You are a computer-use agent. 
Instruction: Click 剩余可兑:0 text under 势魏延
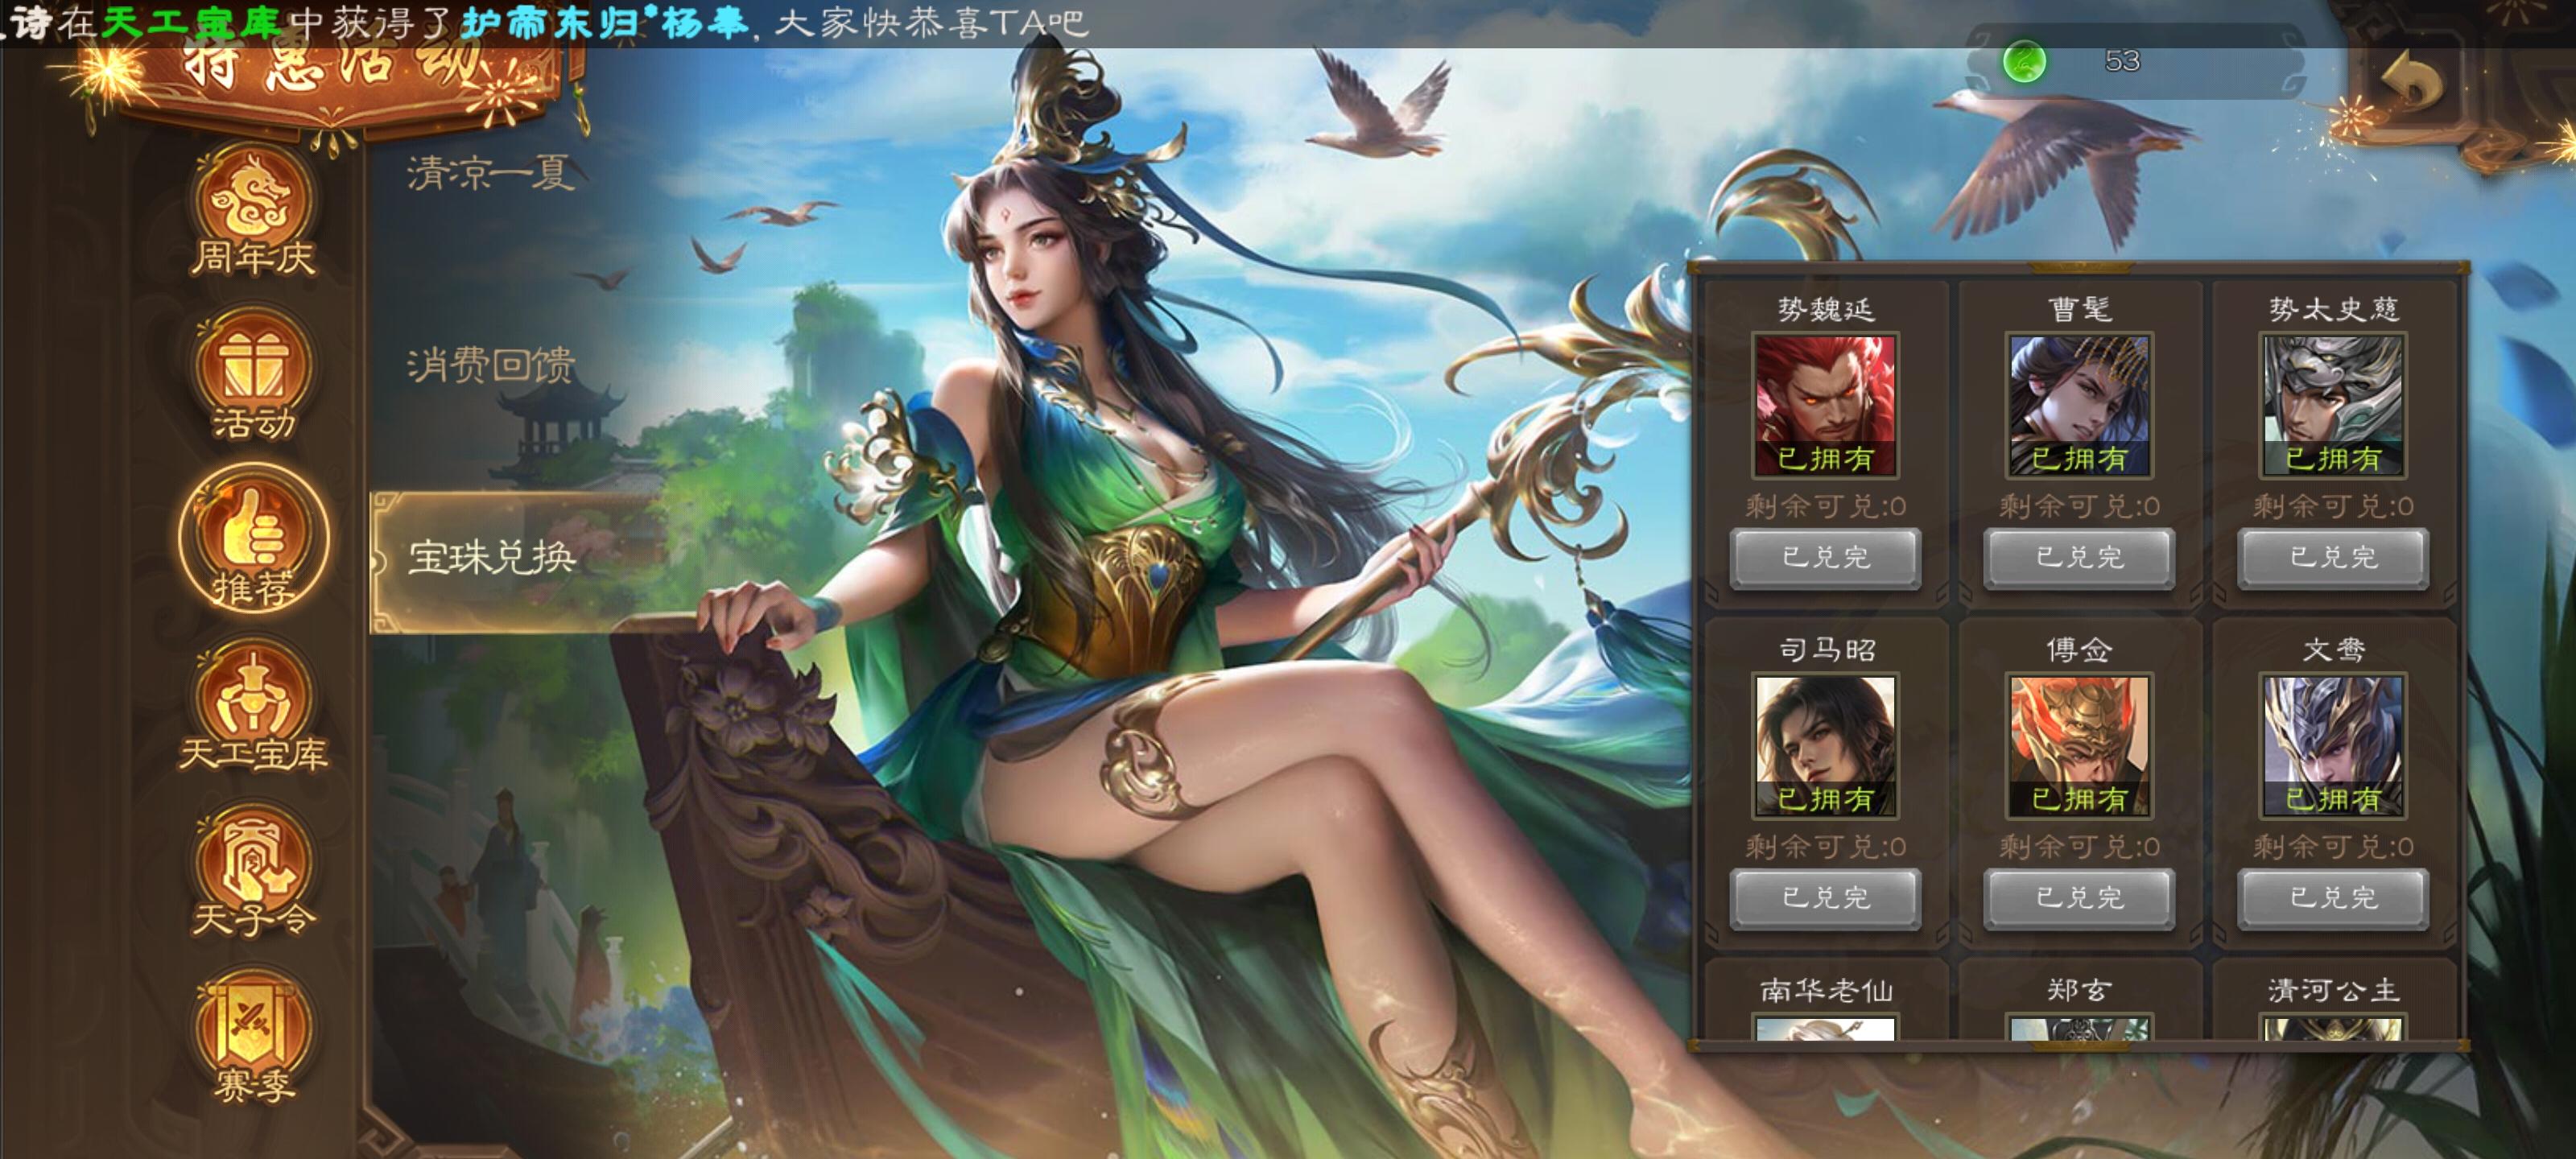coord(1825,506)
